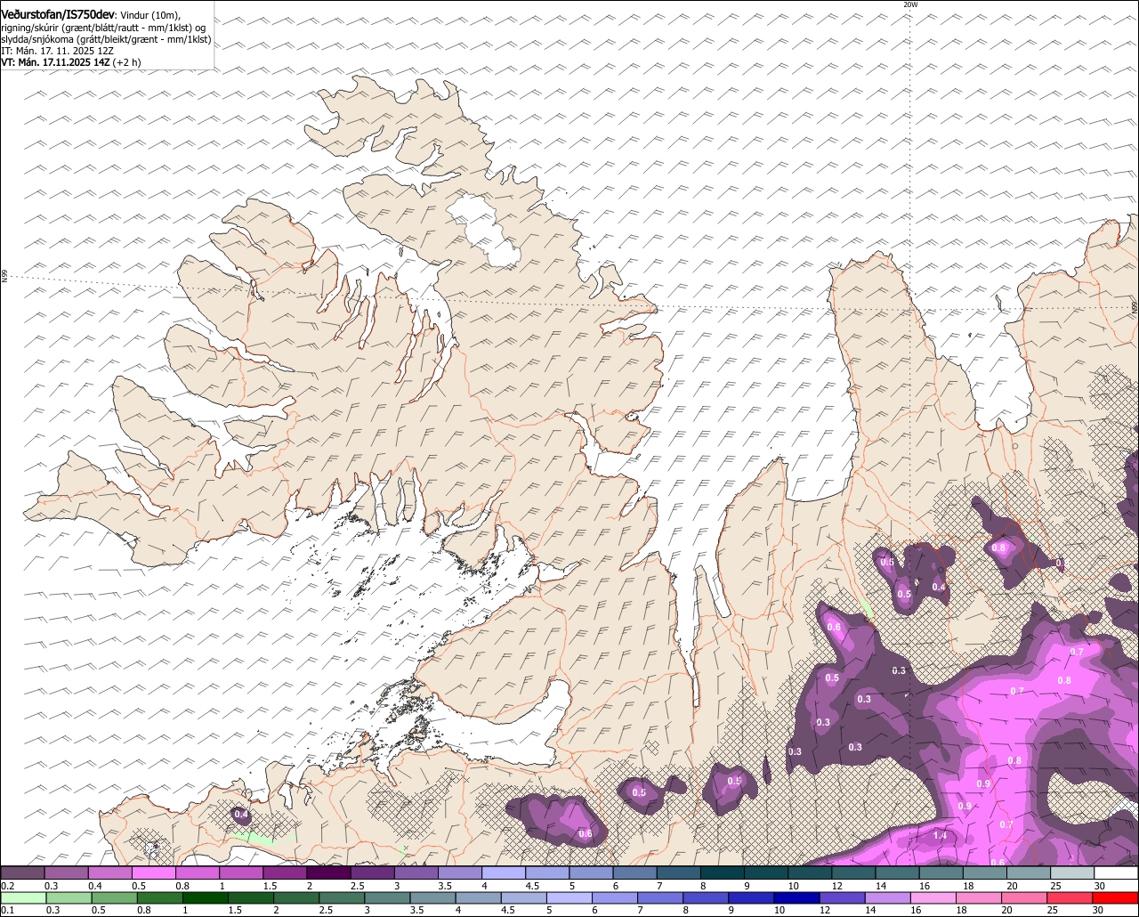The height and width of the screenshot is (917, 1139).
Task: Click the IT: Mán. 17. 11. 2025 12Z line
Action: [58, 51]
